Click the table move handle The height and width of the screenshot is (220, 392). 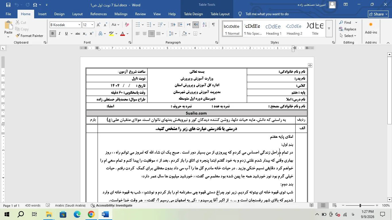(x=310, y=65)
